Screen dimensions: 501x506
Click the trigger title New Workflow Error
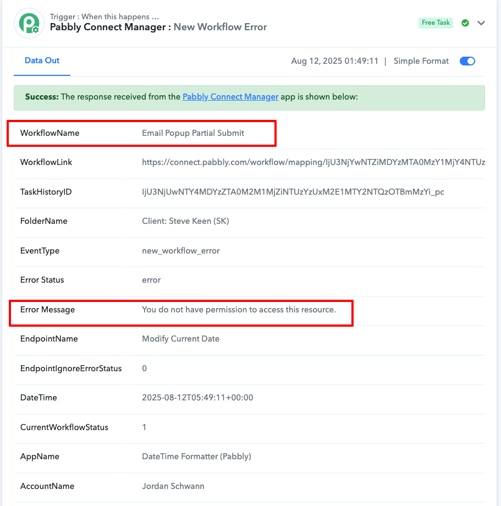pyautogui.click(x=220, y=27)
